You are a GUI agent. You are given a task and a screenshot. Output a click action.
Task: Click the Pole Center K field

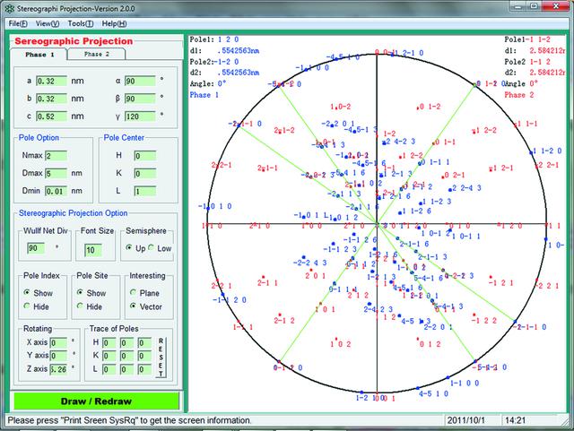click(145, 173)
